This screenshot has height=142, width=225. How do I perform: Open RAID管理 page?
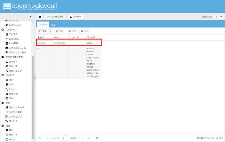[12, 44]
